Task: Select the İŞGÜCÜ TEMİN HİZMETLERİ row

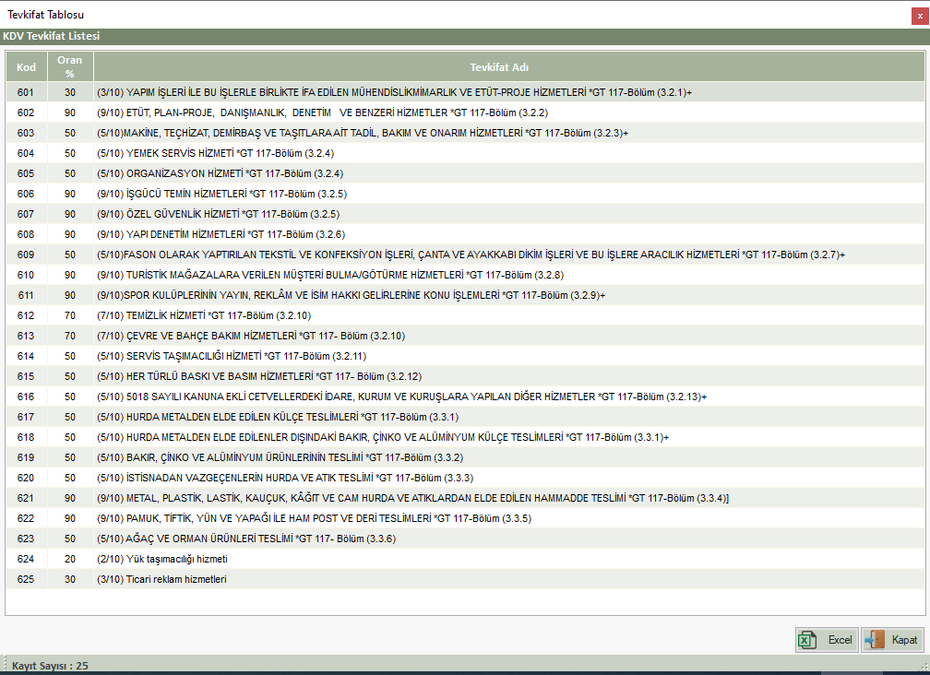Action: coord(466,194)
